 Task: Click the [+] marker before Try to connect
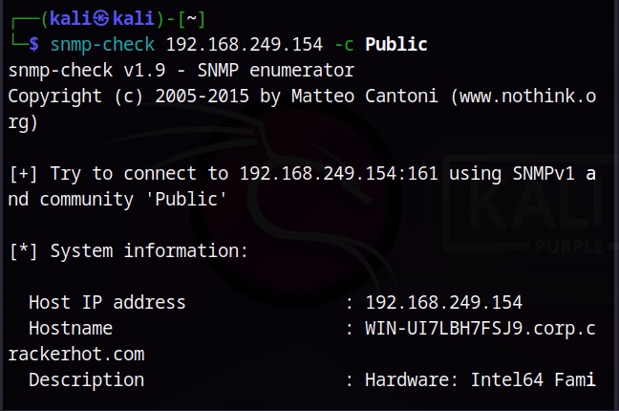pos(24,174)
